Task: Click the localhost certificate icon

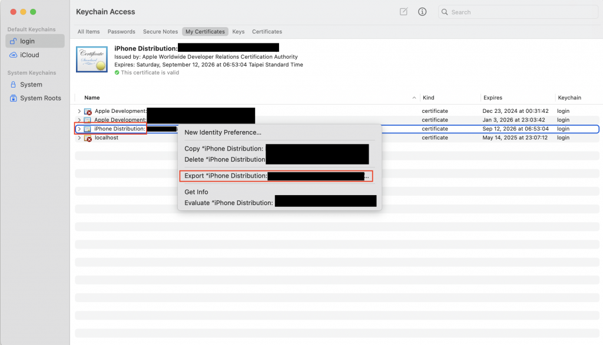Action: pyautogui.click(x=88, y=138)
